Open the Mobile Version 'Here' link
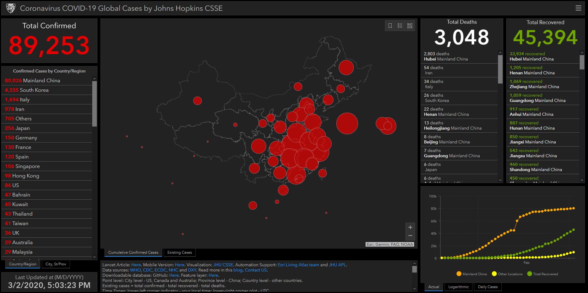This screenshot has height=293, width=588. (180, 265)
